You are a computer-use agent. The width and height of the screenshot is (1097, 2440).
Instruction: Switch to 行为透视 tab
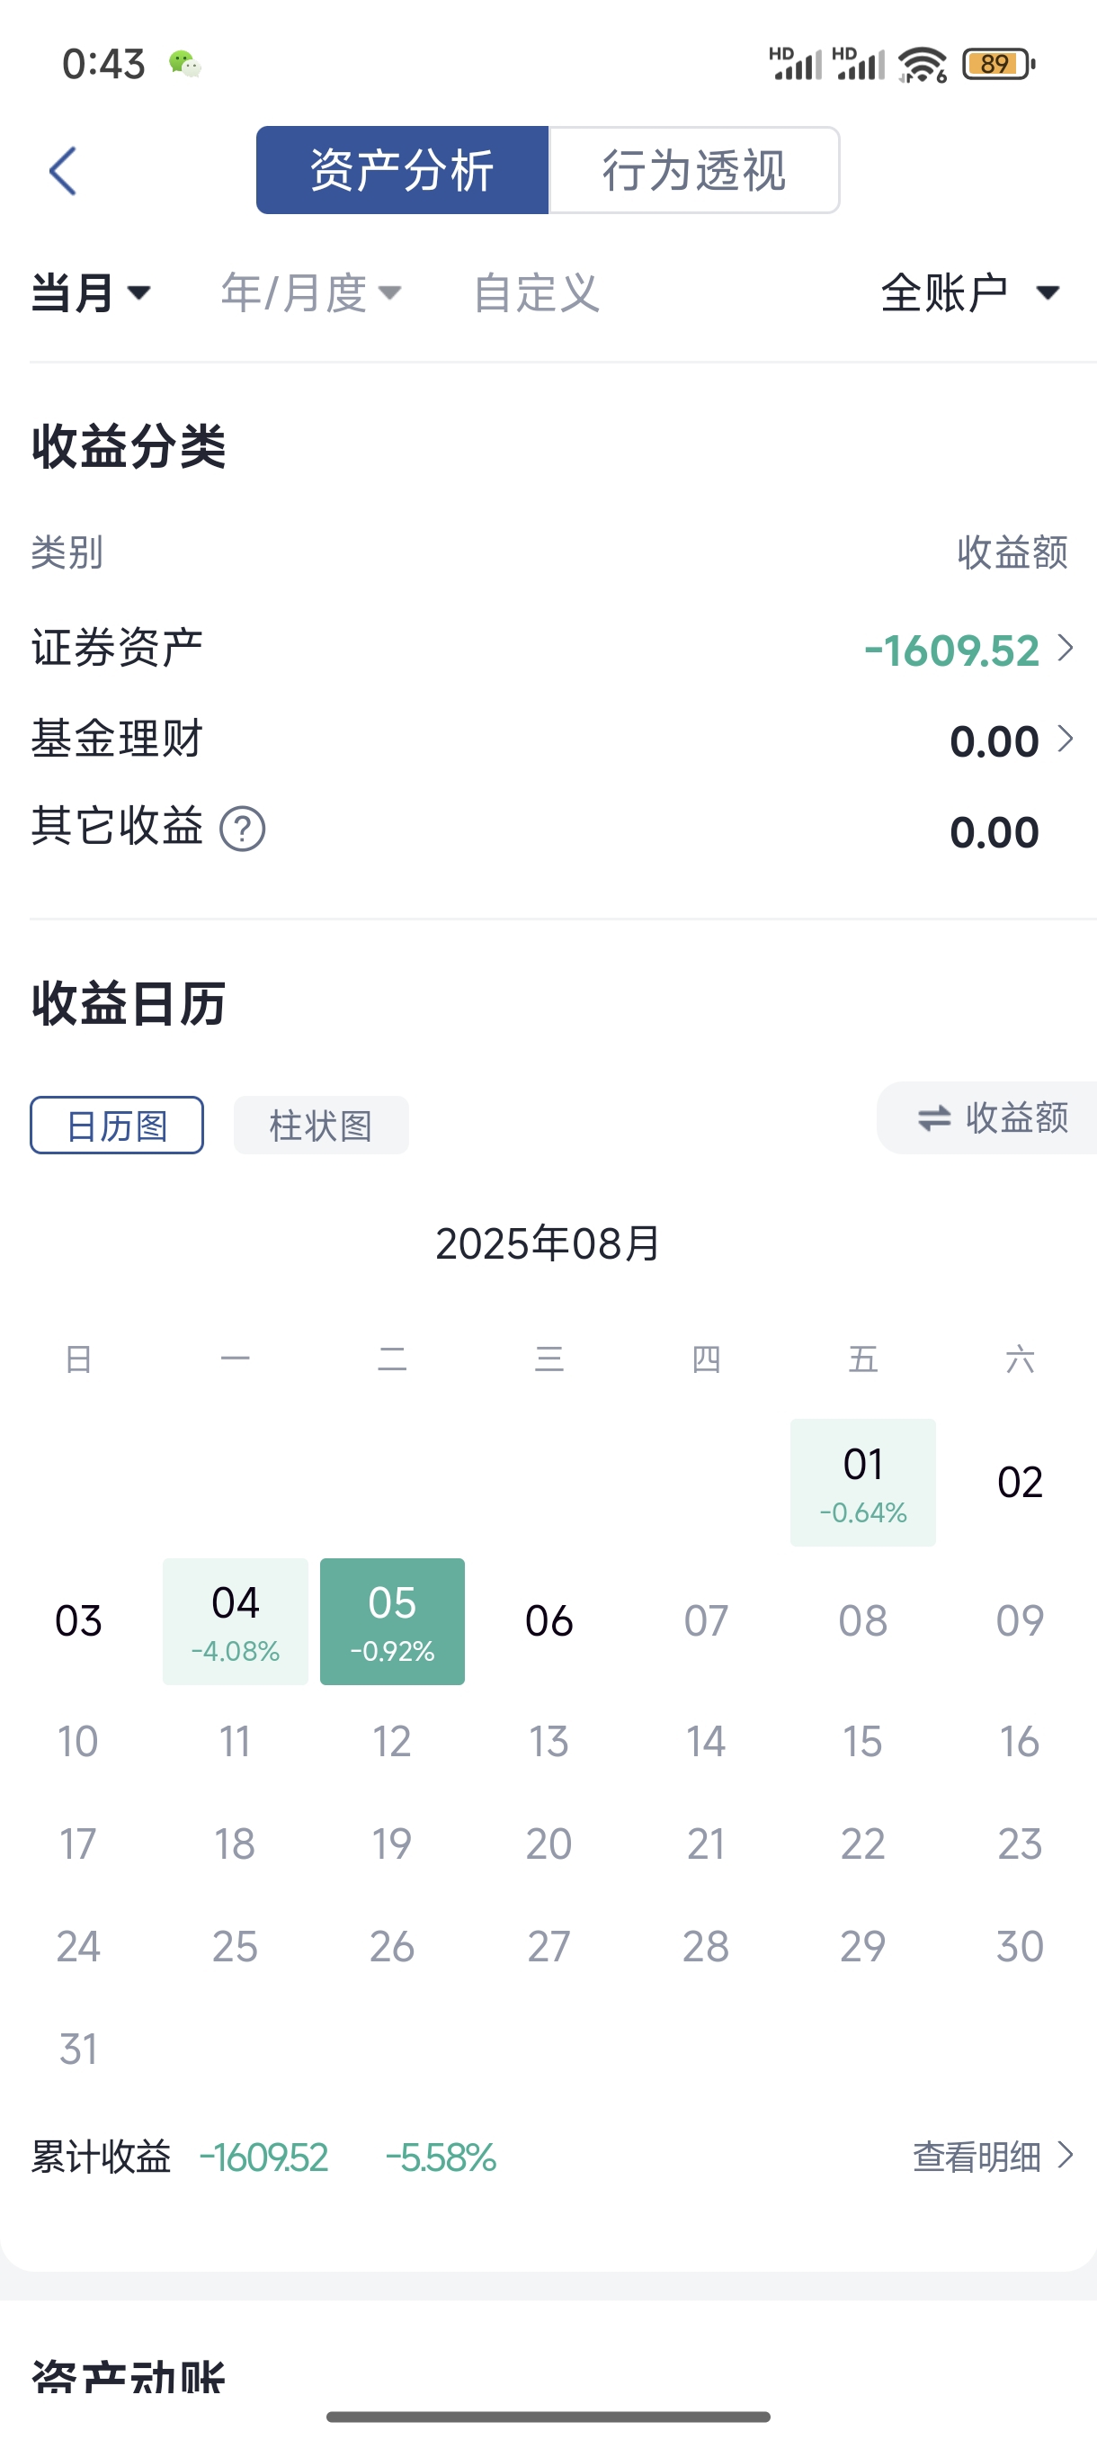[694, 171]
